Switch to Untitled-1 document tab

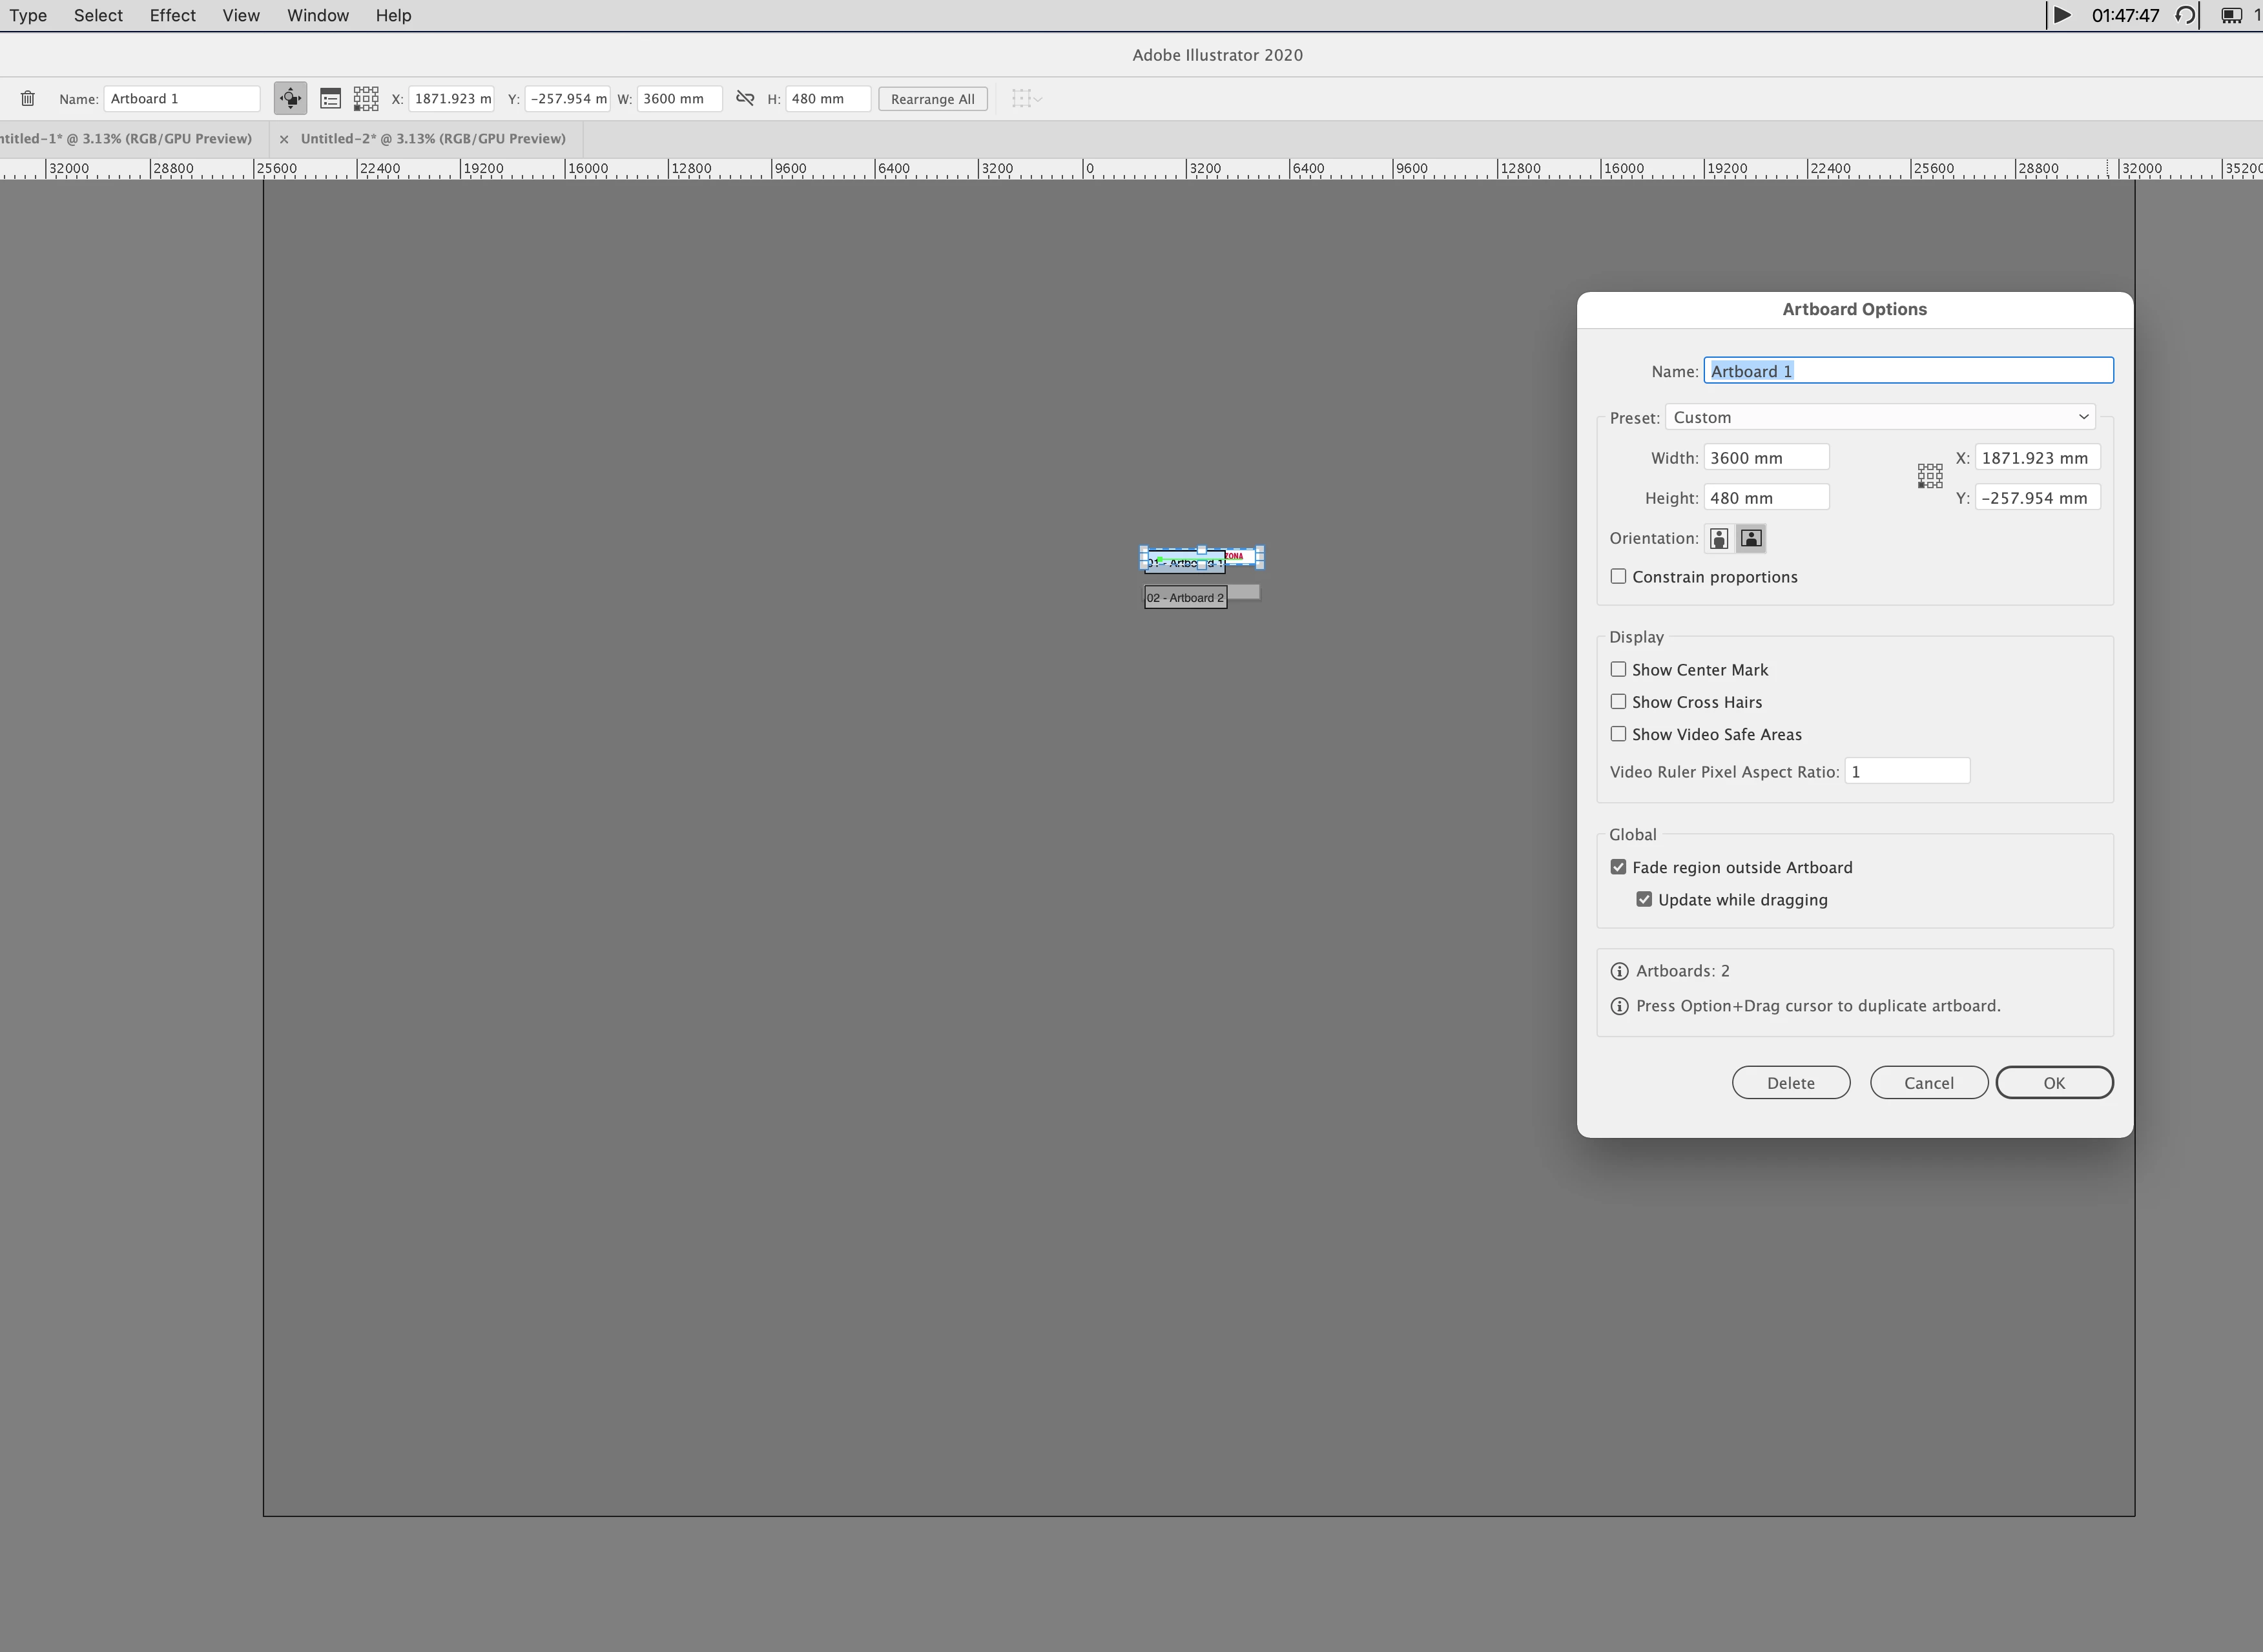[126, 139]
